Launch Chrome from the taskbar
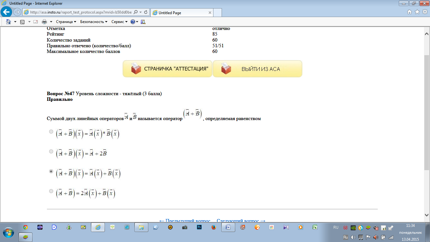 tap(25, 227)
